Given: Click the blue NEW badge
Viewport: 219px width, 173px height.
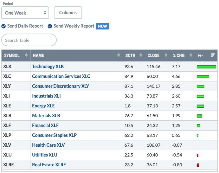Looking at the screenshot, I should tap(102, 26).
